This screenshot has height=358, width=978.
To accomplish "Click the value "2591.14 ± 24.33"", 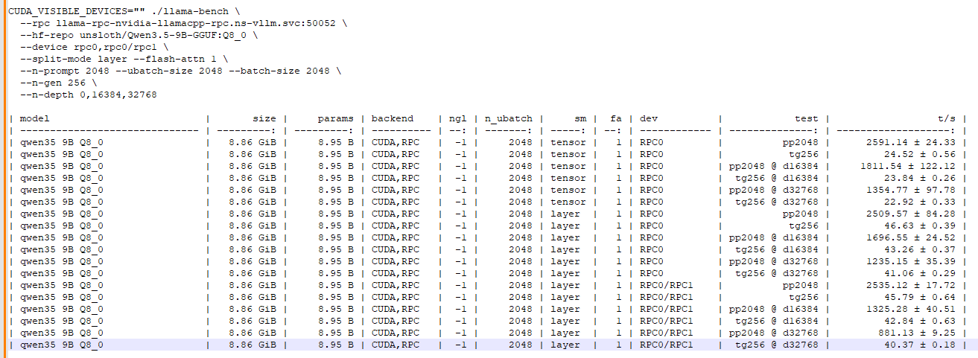I will tap(911, 142).
